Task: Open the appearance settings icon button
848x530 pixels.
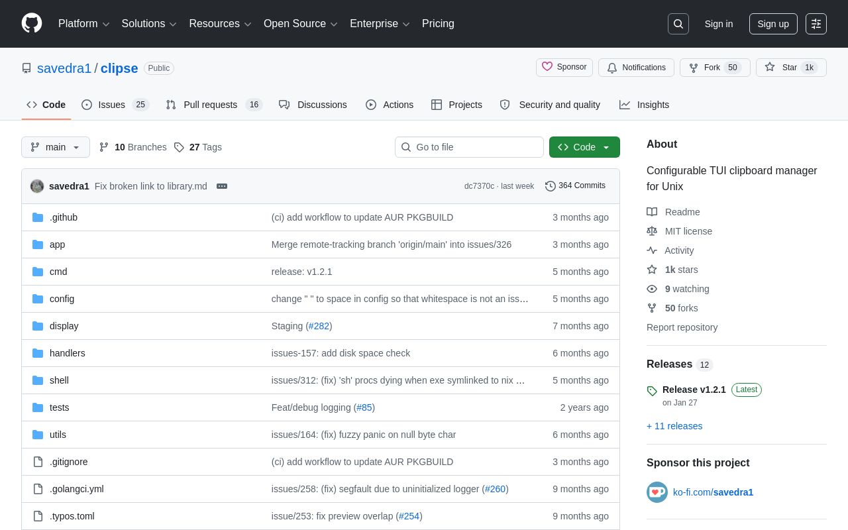Action: [816, 24]
